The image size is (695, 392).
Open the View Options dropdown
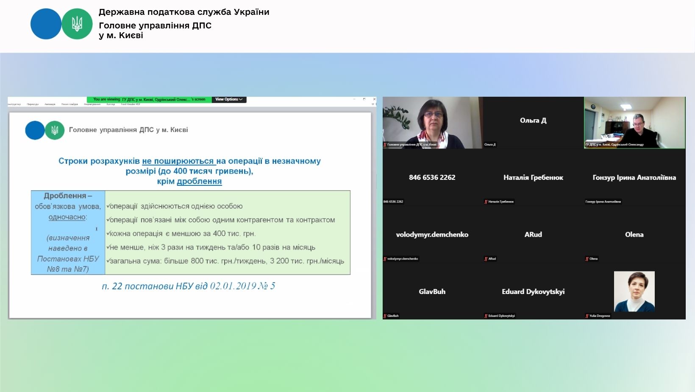tap(228, 100)
